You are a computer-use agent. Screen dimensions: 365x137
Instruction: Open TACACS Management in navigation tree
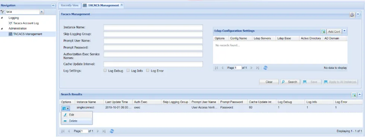coord(28,34)
